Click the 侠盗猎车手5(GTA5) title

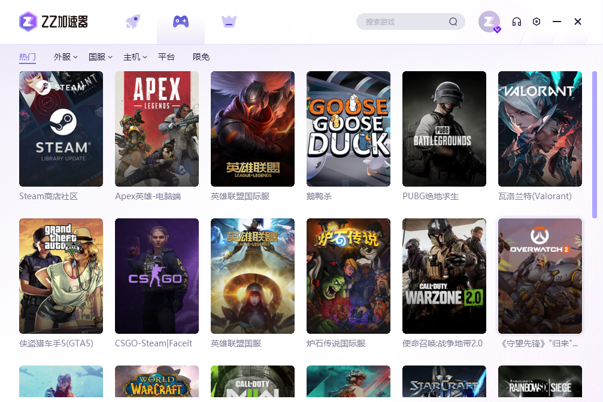(56, 343)
